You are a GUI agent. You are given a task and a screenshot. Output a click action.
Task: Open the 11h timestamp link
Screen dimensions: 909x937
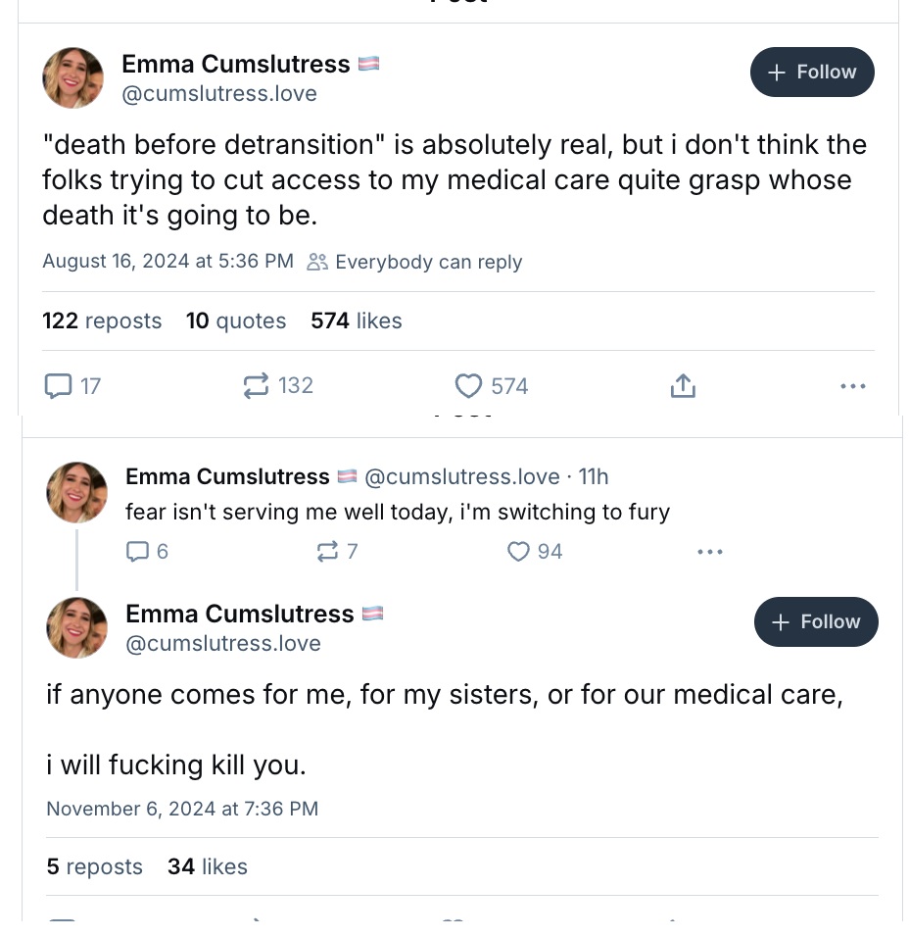click(594, 476)
